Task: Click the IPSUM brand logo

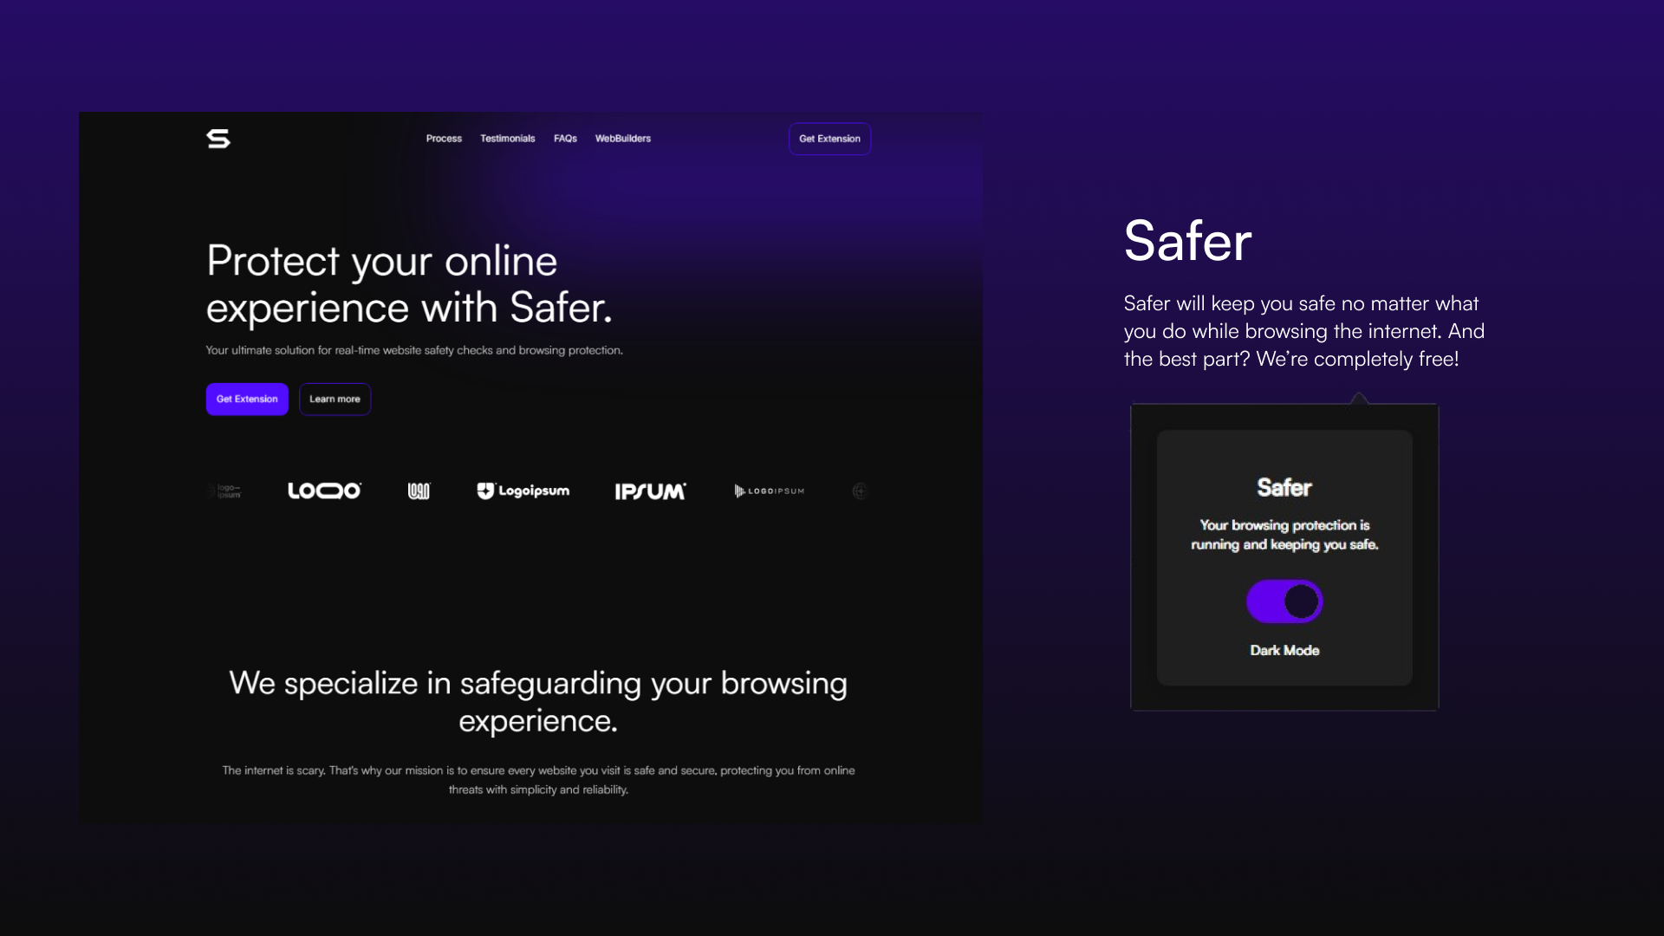Action: pos(650,491)
